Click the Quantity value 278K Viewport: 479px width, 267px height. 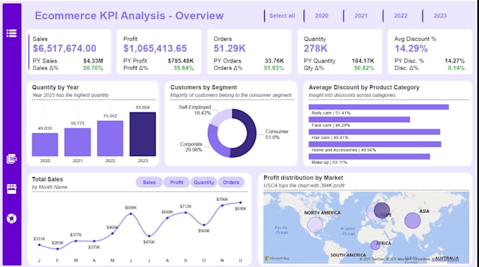tap(316, 48)
